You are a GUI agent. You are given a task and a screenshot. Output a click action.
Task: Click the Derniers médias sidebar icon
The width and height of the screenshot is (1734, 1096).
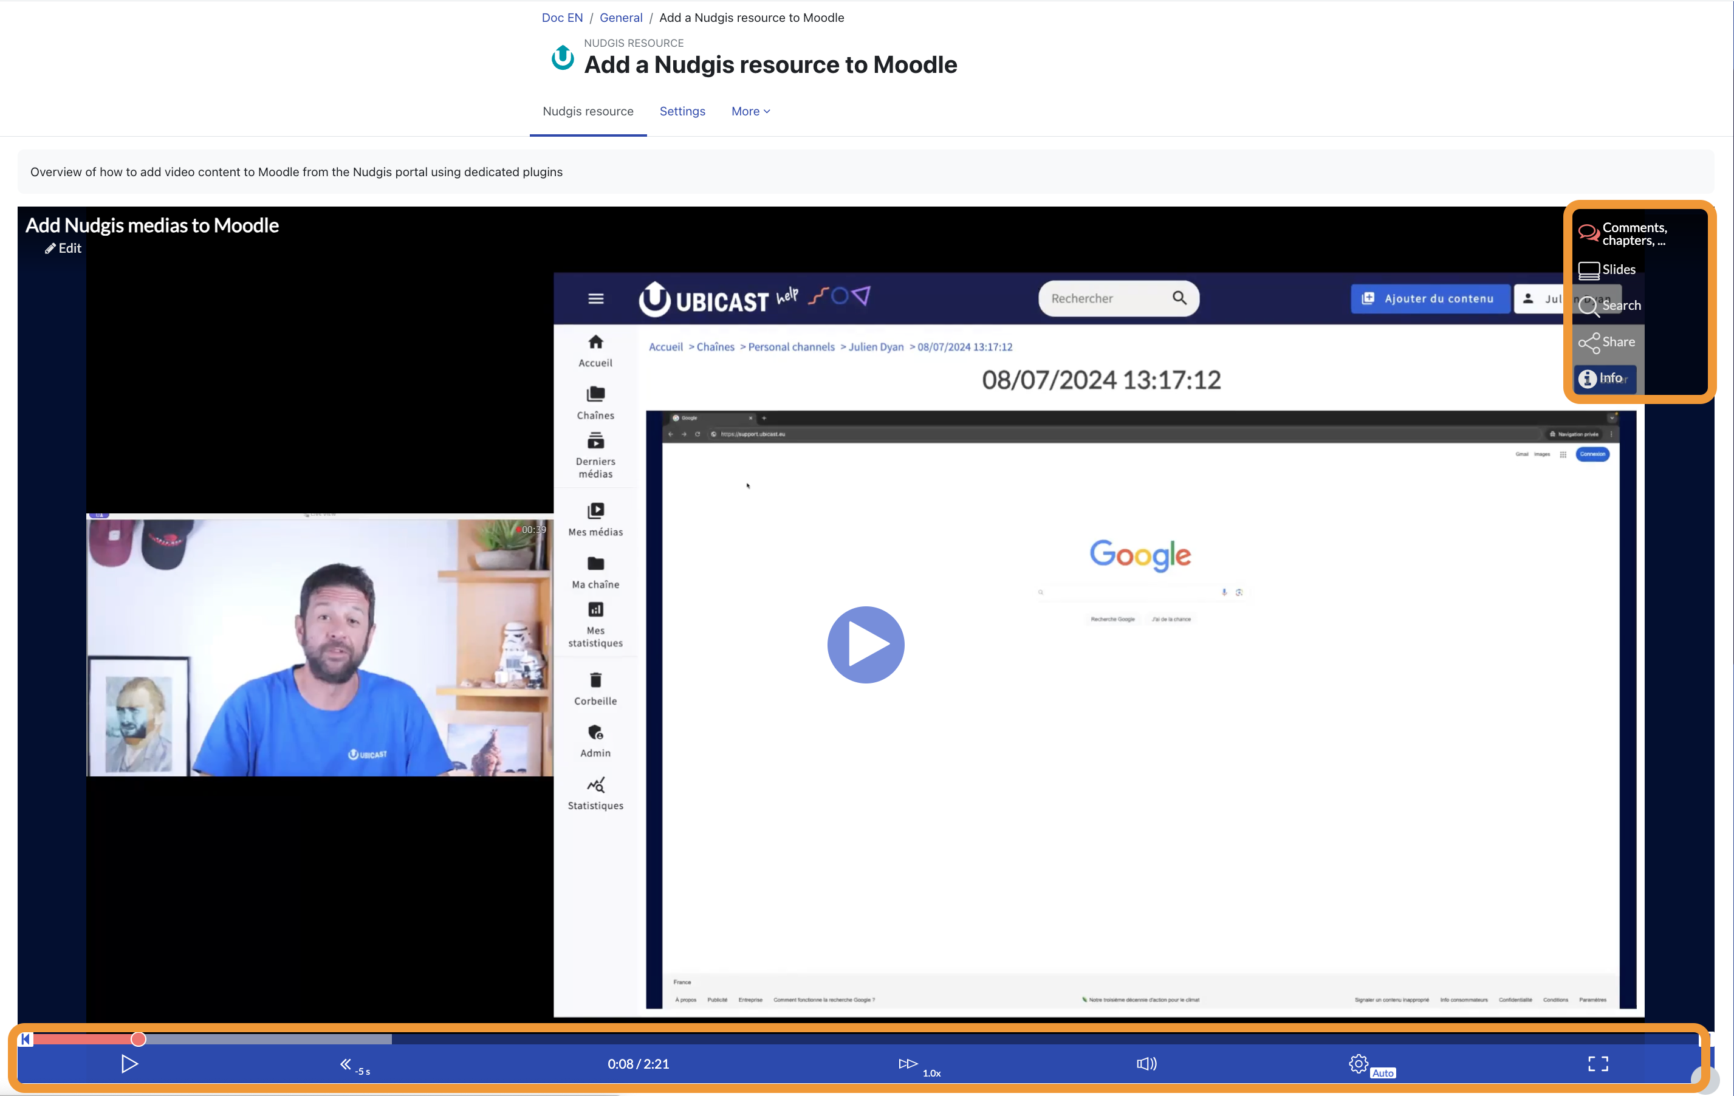click(x=595, y=440)
